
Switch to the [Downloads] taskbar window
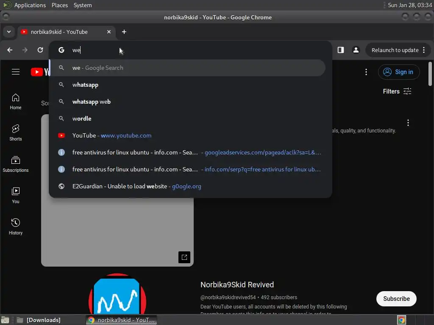tap(39, 320)
